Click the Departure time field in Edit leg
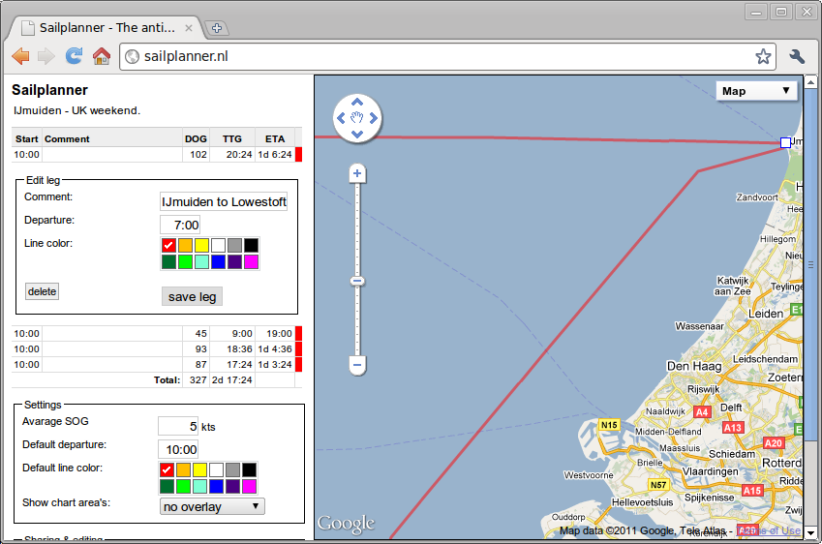Viewport: 822px width, 544px height. coord(180,224)
